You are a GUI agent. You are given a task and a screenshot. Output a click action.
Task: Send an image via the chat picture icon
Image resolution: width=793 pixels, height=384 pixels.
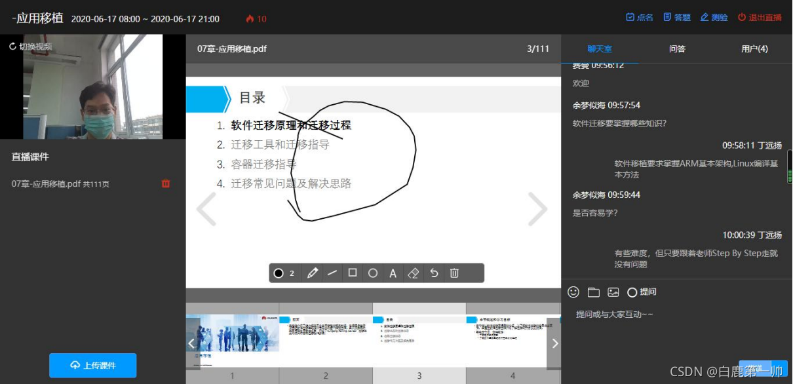pyautogui.click(x=613, y=292)
